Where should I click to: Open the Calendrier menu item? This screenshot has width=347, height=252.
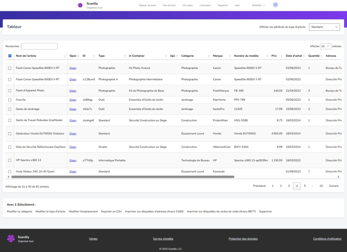(205, 5)
